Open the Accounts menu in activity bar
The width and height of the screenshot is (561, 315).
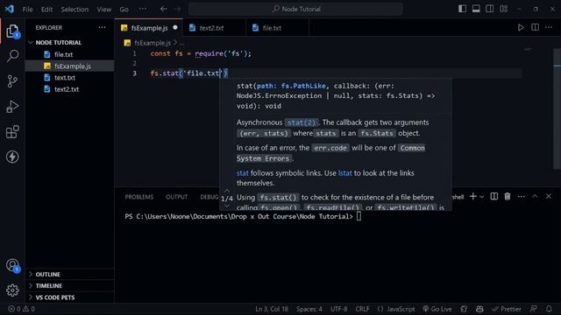coord(12,265)
